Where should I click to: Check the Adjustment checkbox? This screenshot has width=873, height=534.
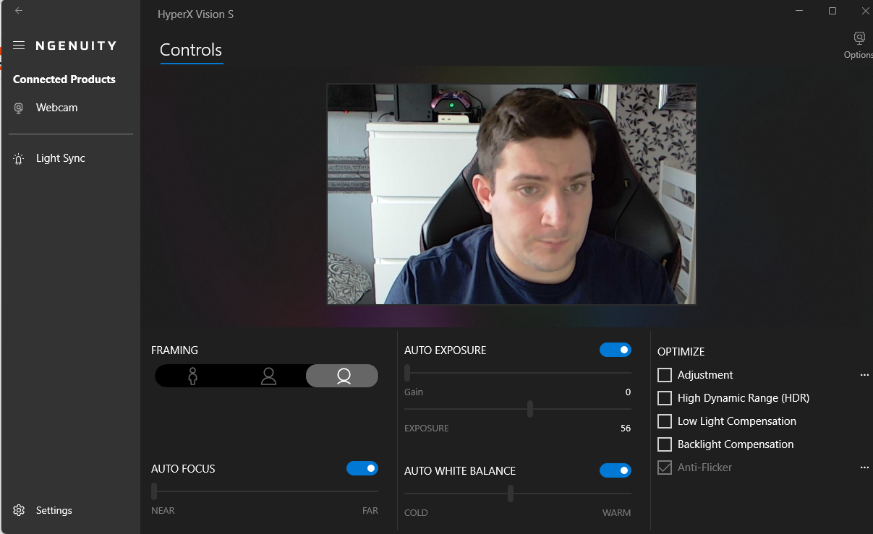pos(665,375)
